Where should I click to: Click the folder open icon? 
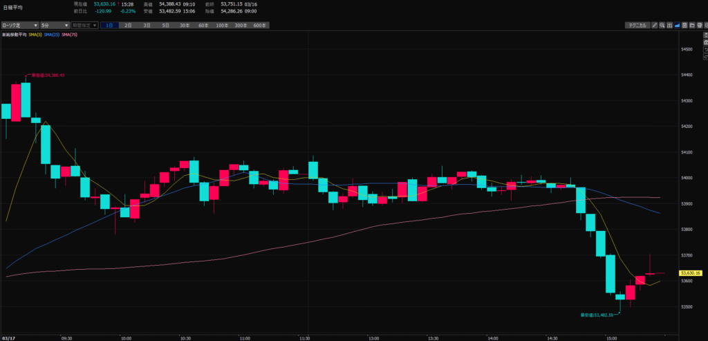pyautogui.click(x=692, y=25)
